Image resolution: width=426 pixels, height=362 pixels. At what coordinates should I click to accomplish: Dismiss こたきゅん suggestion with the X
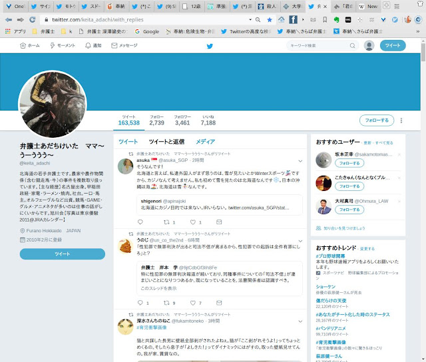coord(399,178)
